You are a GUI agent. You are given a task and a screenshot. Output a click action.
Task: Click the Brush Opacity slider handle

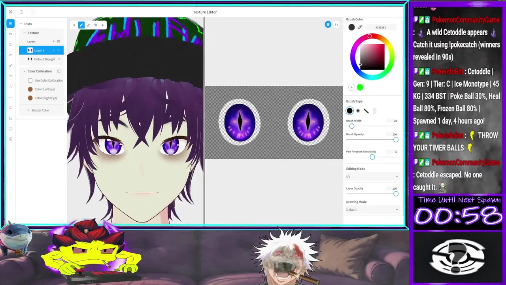[x=396, y=140]
